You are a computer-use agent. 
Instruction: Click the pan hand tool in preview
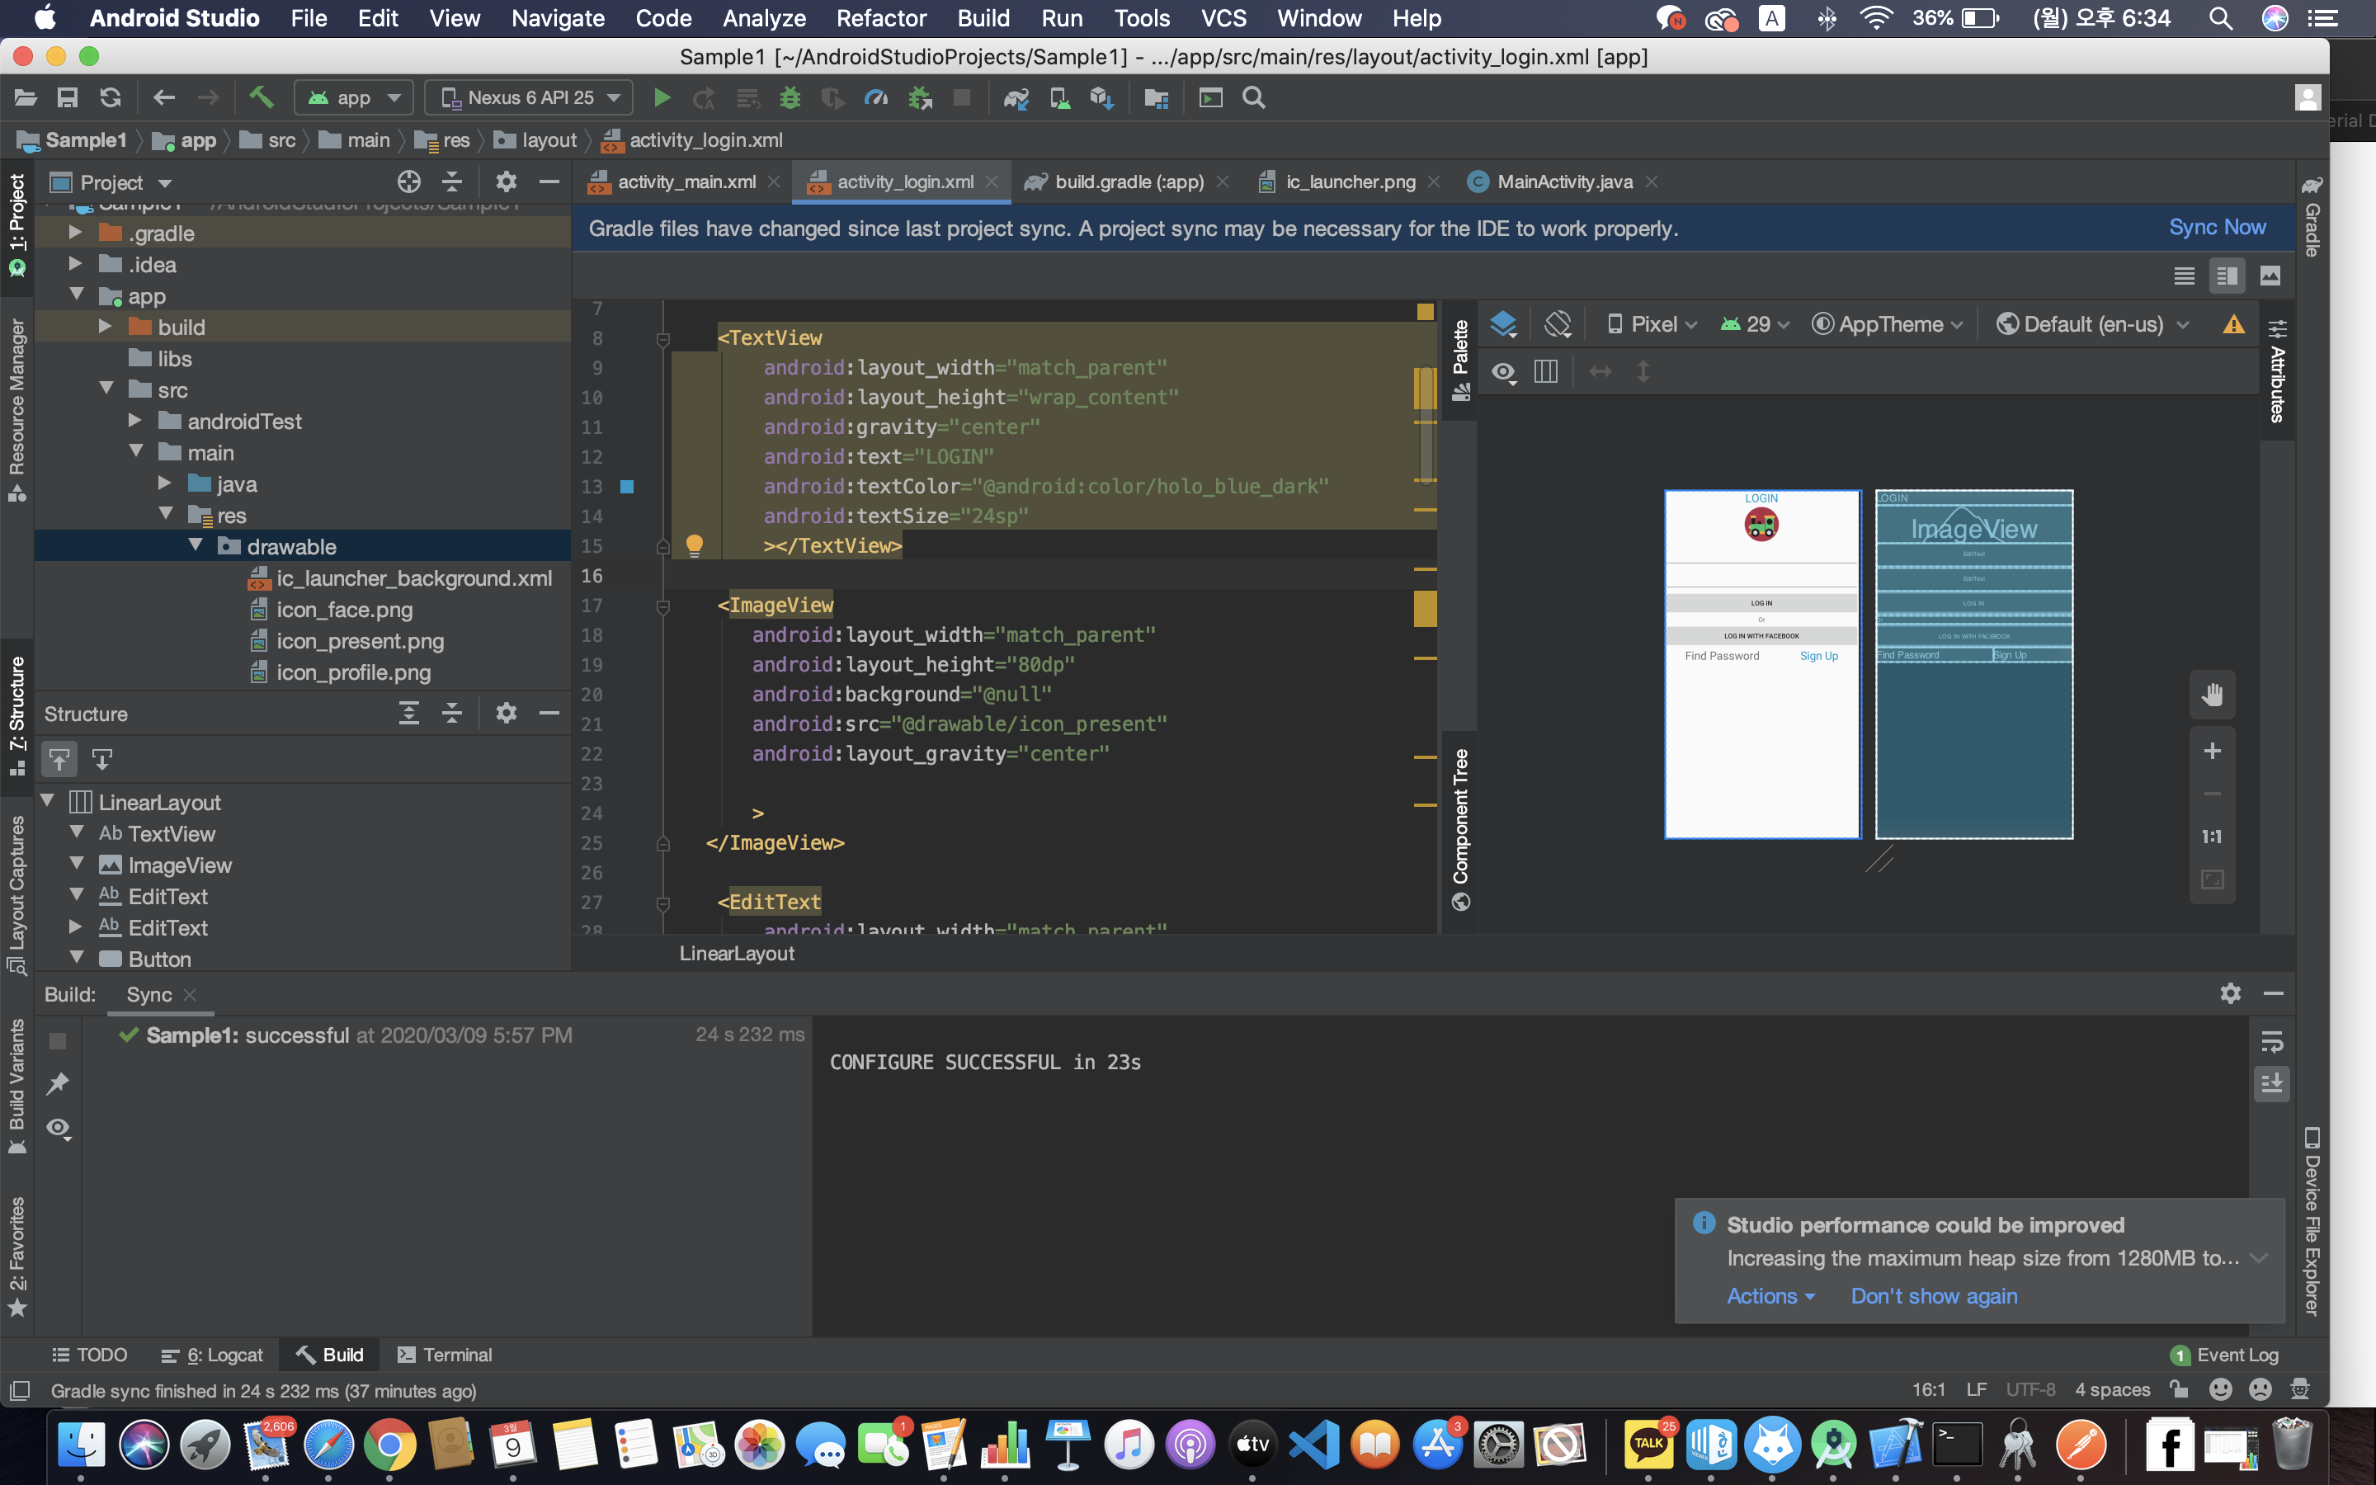point(2212,695)
